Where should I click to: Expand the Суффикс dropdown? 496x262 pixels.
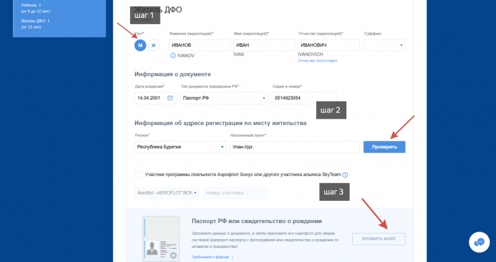pos(384,45)
